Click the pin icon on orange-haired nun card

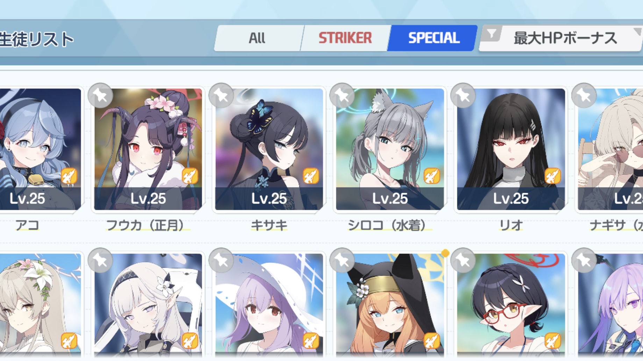pos(342,260)
